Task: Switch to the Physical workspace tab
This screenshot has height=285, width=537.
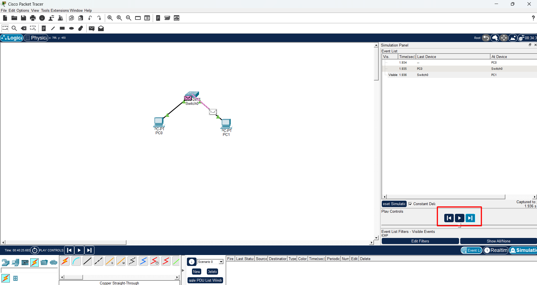Action: coord(36,38)
